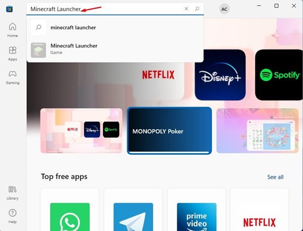Viewport: 303px width, 231px height.
Task: Select the streaming apps carousel card
Action: click(81, 131)
